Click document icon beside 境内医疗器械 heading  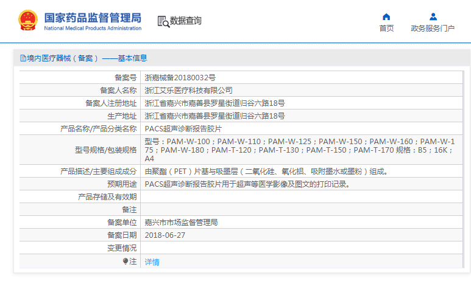coord(23,58)
